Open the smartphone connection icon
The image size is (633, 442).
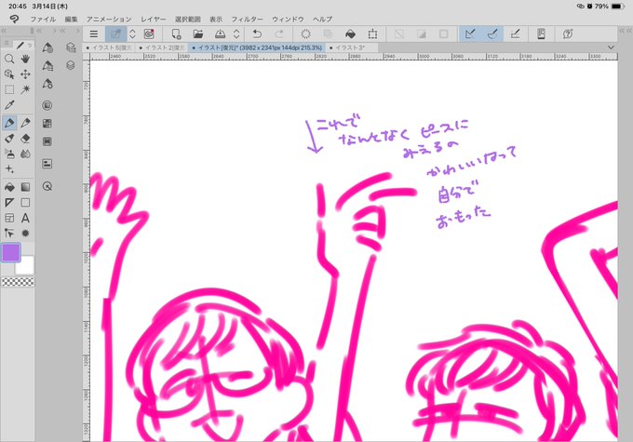[x=541, y=34]
